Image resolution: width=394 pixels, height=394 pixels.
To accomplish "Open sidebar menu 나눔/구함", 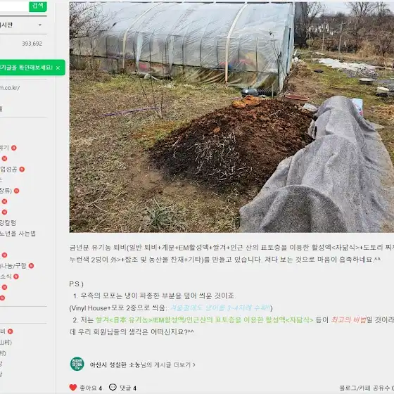I will click(13, 266).
